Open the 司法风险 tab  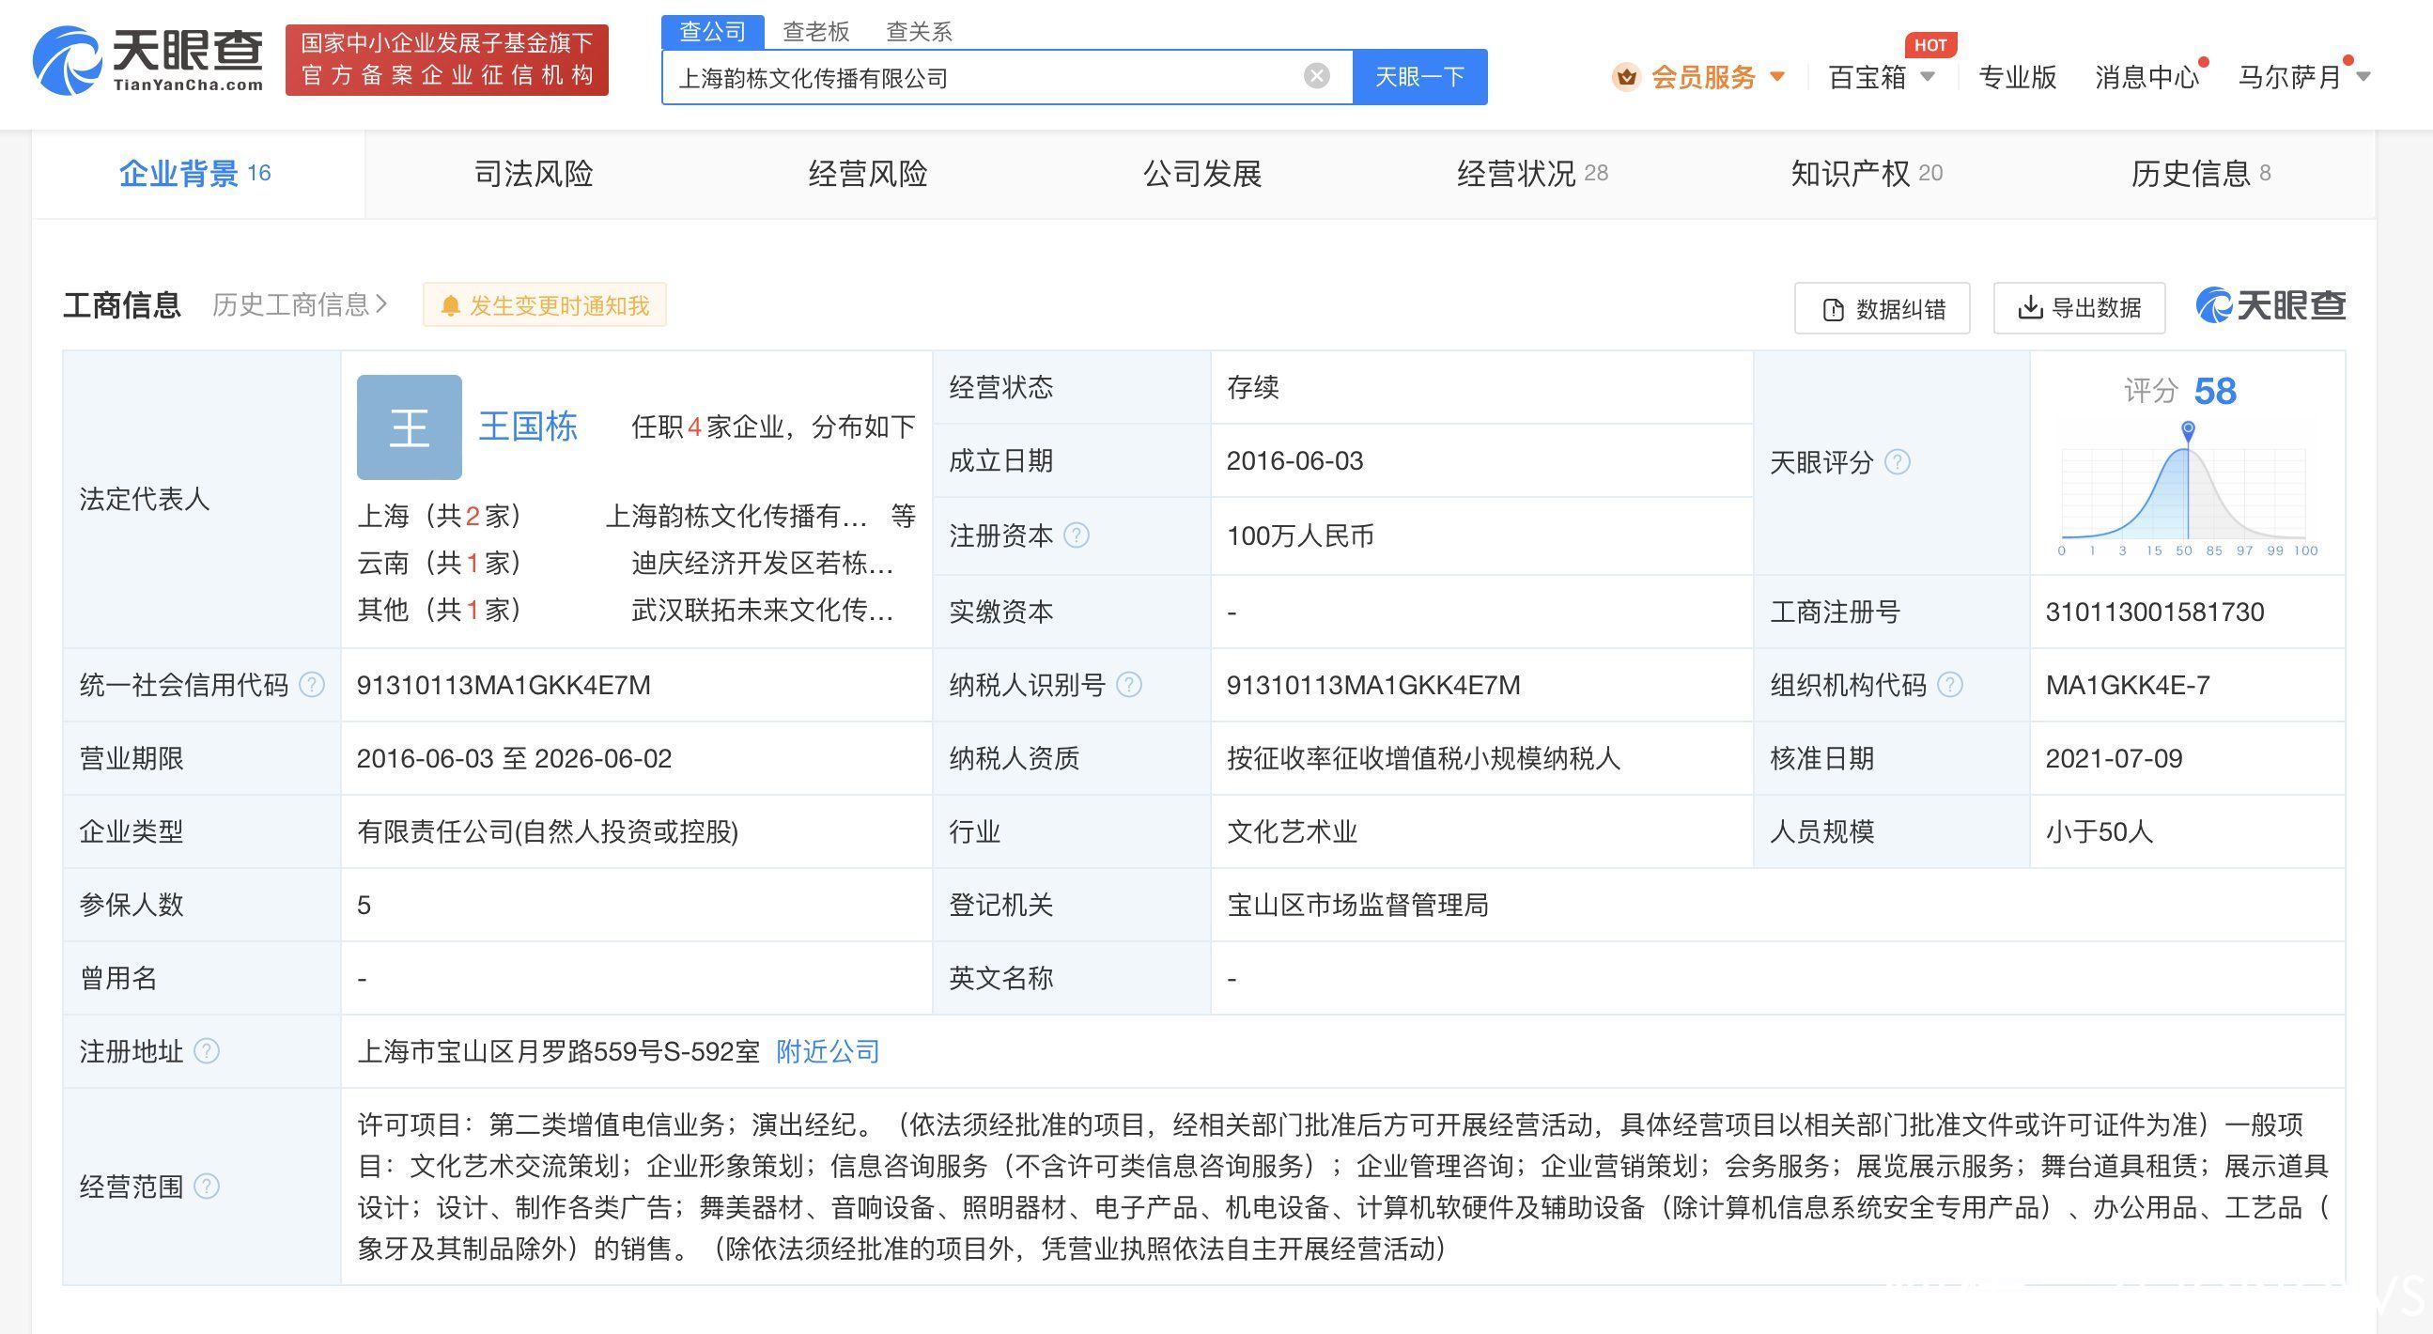tap(534, 174)
